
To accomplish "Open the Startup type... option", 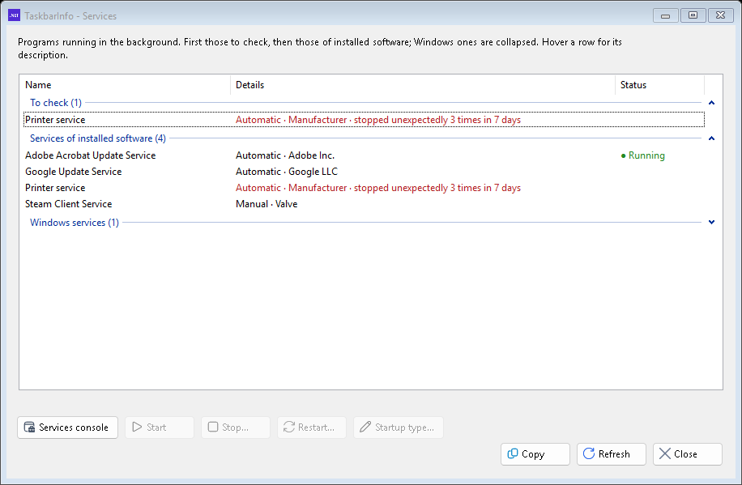I will click(399, 428).
